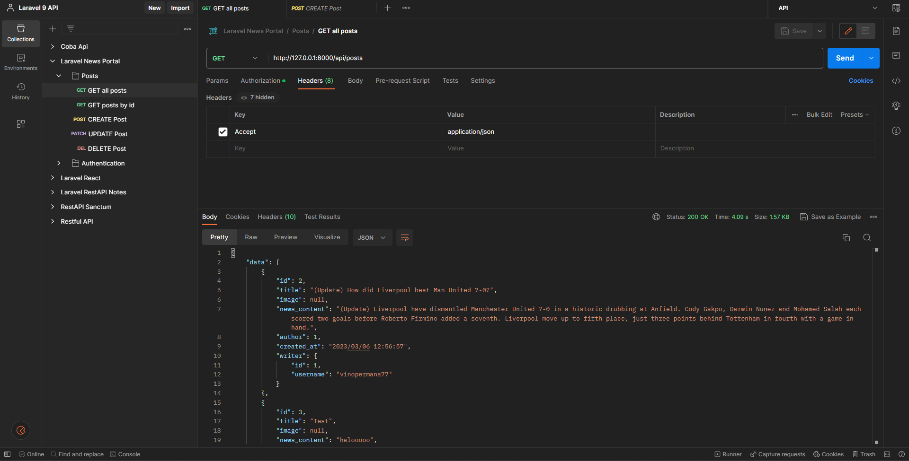Click Save as Example
Screen dimensions: 909x461
pyautogui.click(x=830, y=217)
